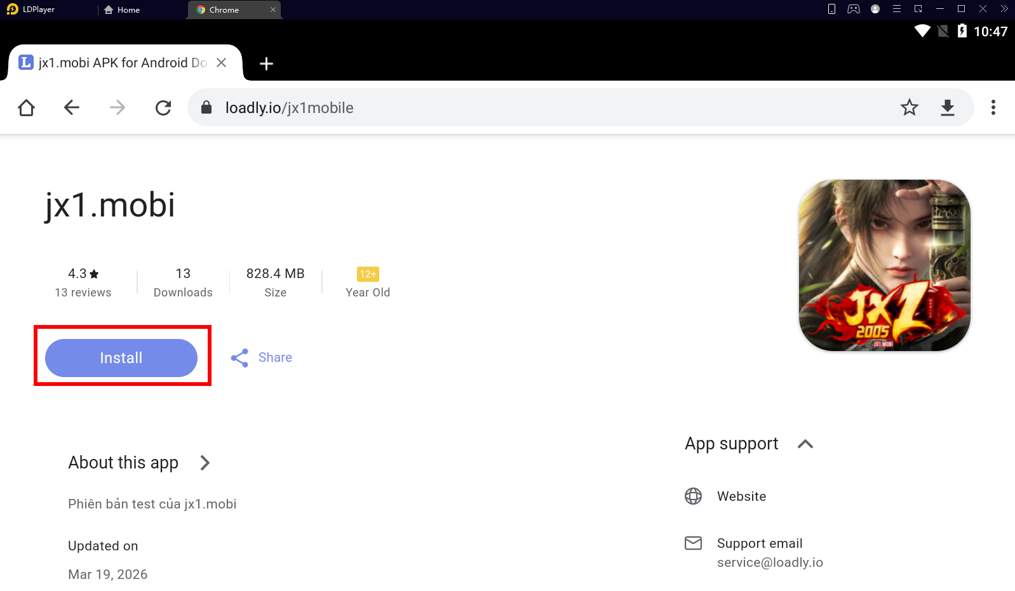Switch to the LDPlayer Home tab
This screenshot has width=1015, height=591.
(x=122, y=10)
